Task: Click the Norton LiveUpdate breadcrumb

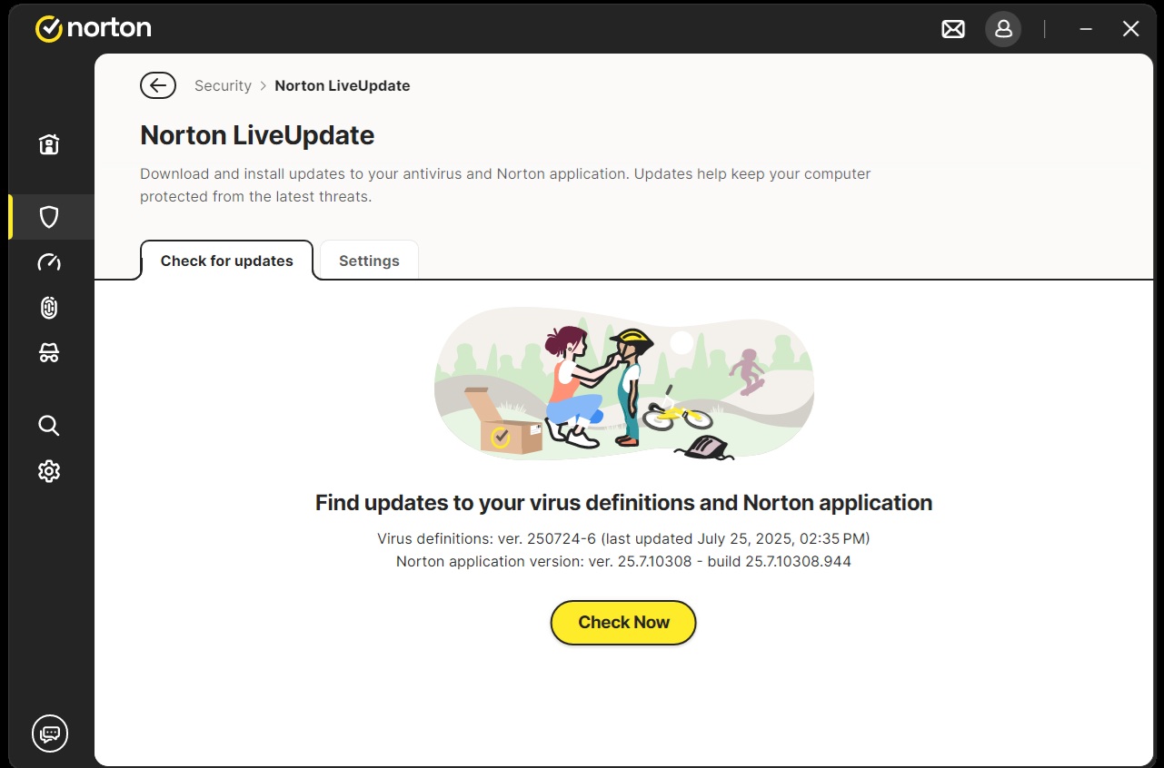Action: [342, 85]
